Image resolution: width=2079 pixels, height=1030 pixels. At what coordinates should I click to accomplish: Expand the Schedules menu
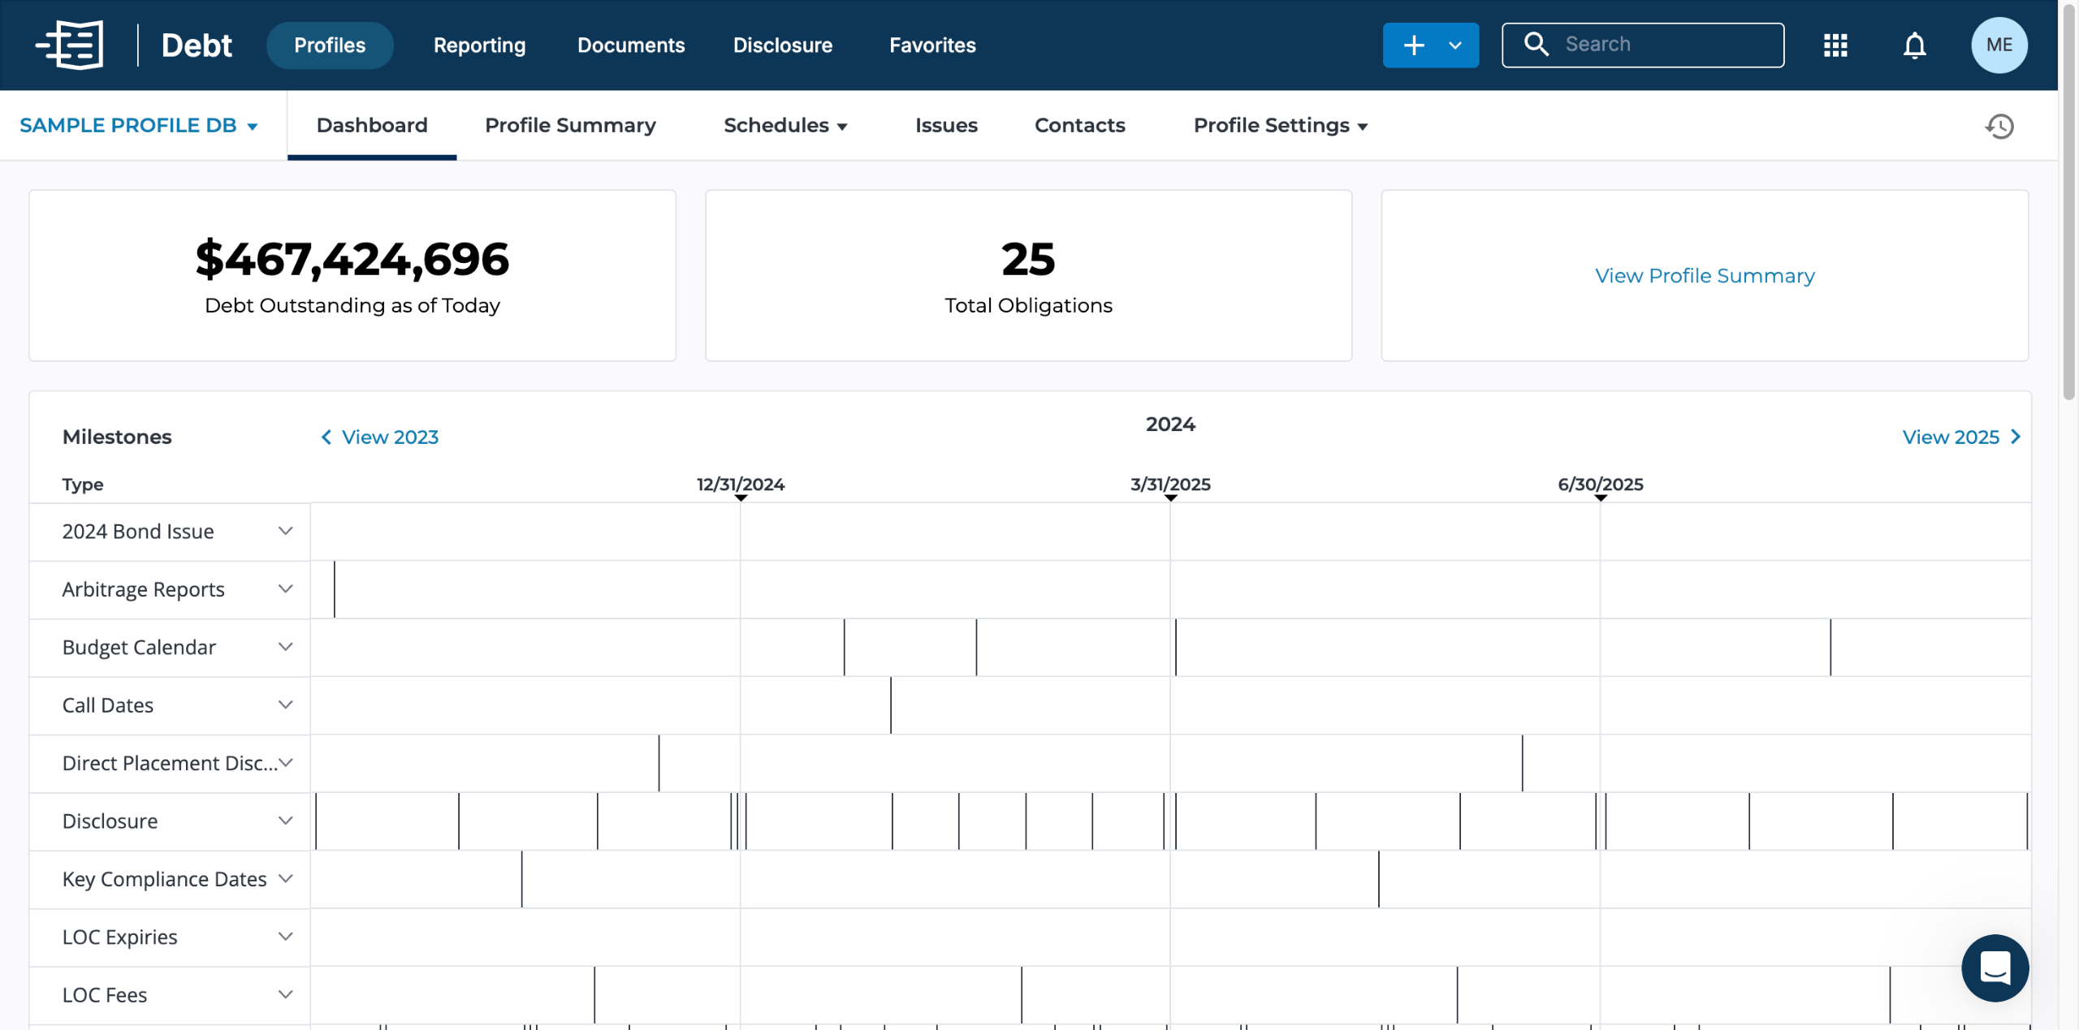[x=785, y=126]
